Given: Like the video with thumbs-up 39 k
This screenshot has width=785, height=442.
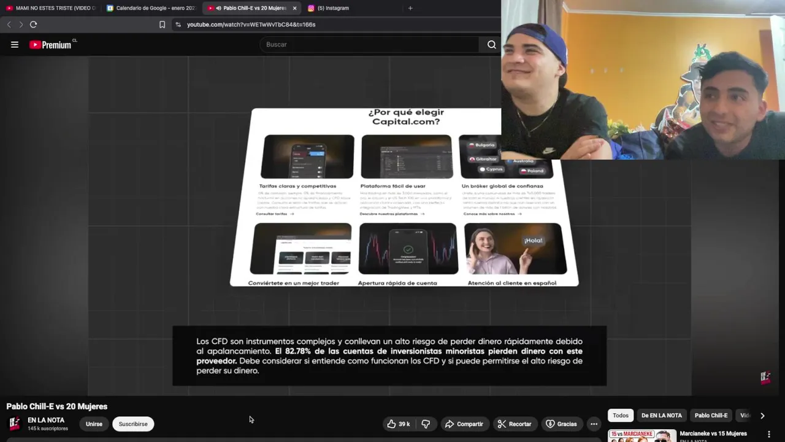Looking at the screenshot, I should tap(398, 424).
